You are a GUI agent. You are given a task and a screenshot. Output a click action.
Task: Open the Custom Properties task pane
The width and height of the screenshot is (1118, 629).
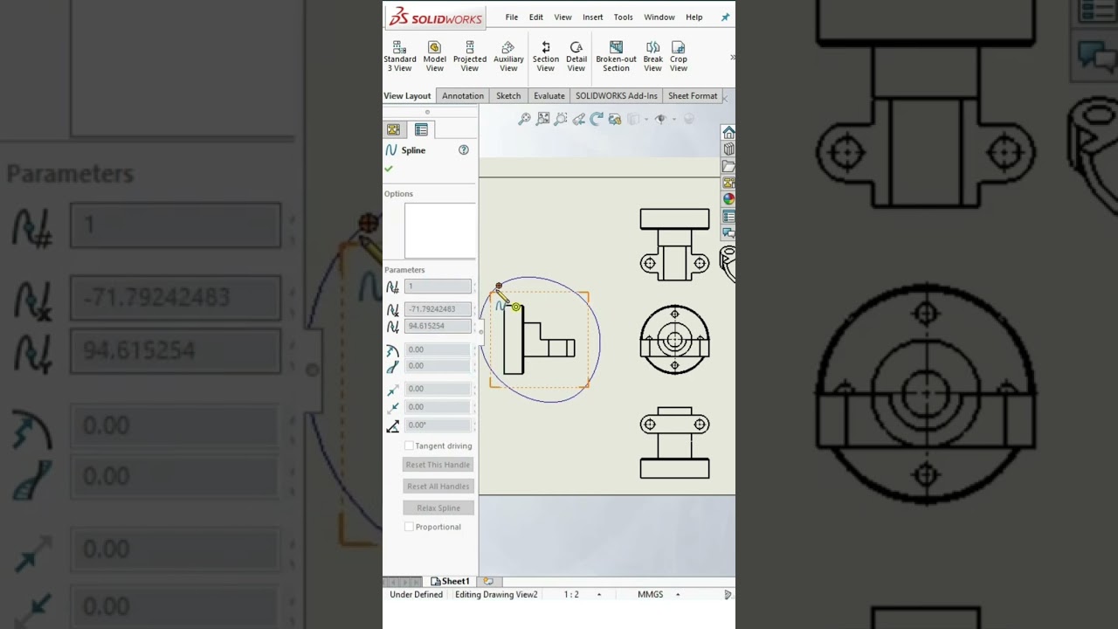[728, 216]
